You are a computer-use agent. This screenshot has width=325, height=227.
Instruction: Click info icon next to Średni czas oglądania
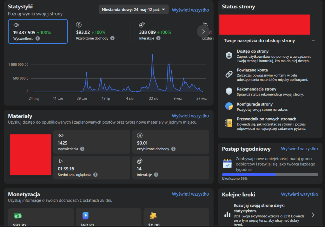(x=95, y=174)
